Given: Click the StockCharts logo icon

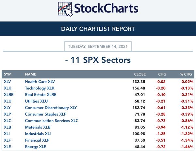Looking at the screenshot, I should tap(65, 9).
